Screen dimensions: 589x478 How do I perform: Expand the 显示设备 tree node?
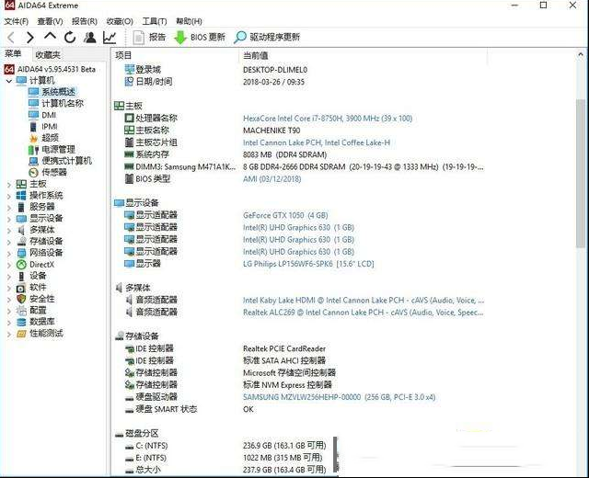coord(9,219)
